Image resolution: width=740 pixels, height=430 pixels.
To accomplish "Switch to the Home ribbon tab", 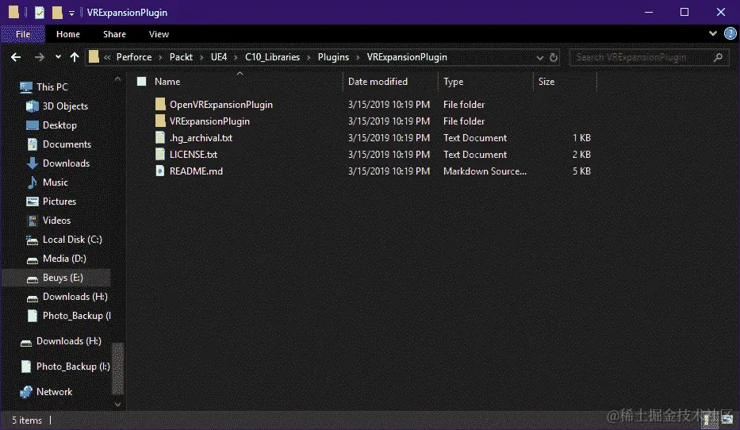I will 68,34.
